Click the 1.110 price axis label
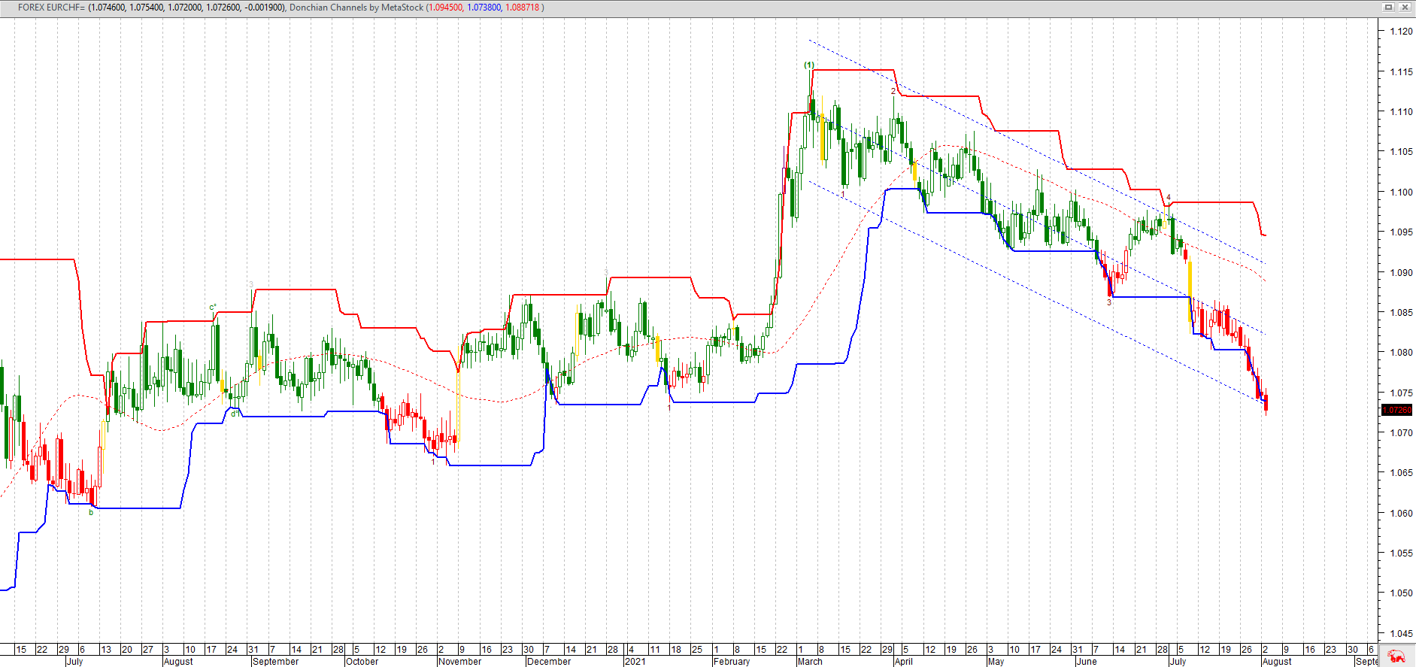Screen dimensions: 1416x667 (1401, 111)
